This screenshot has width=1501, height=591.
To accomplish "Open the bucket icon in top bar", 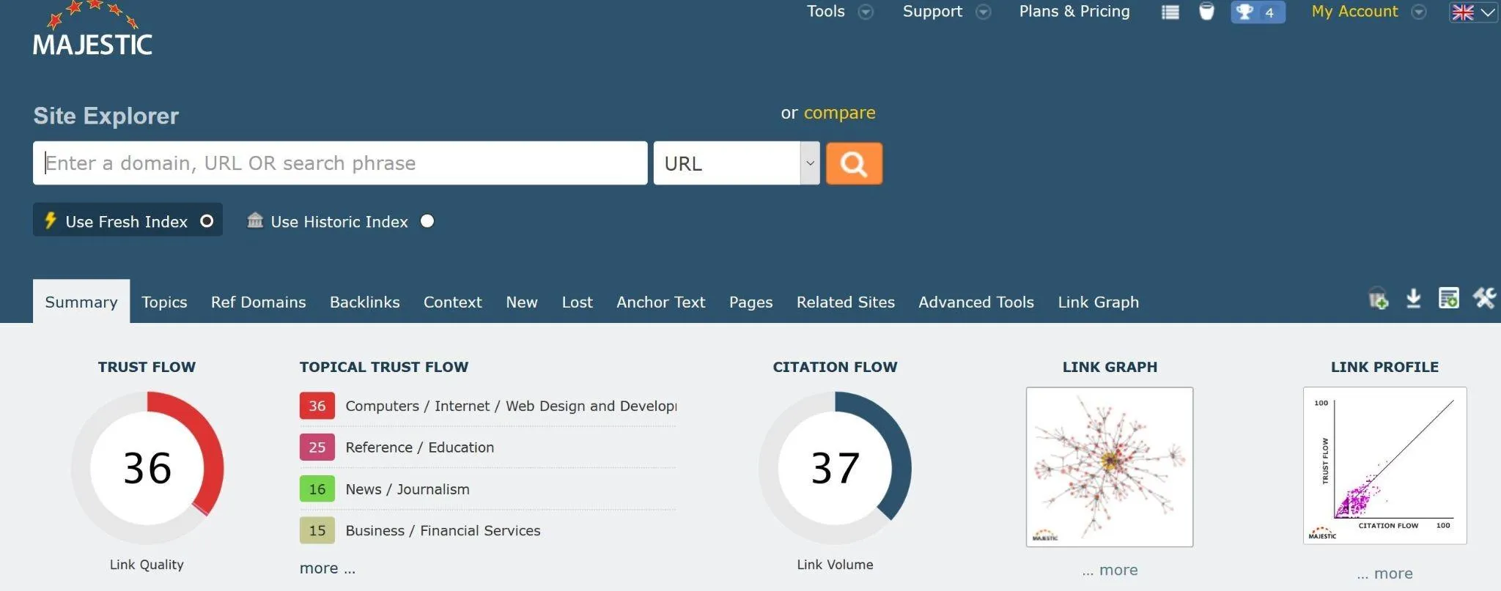I will tap(1206, 12).
